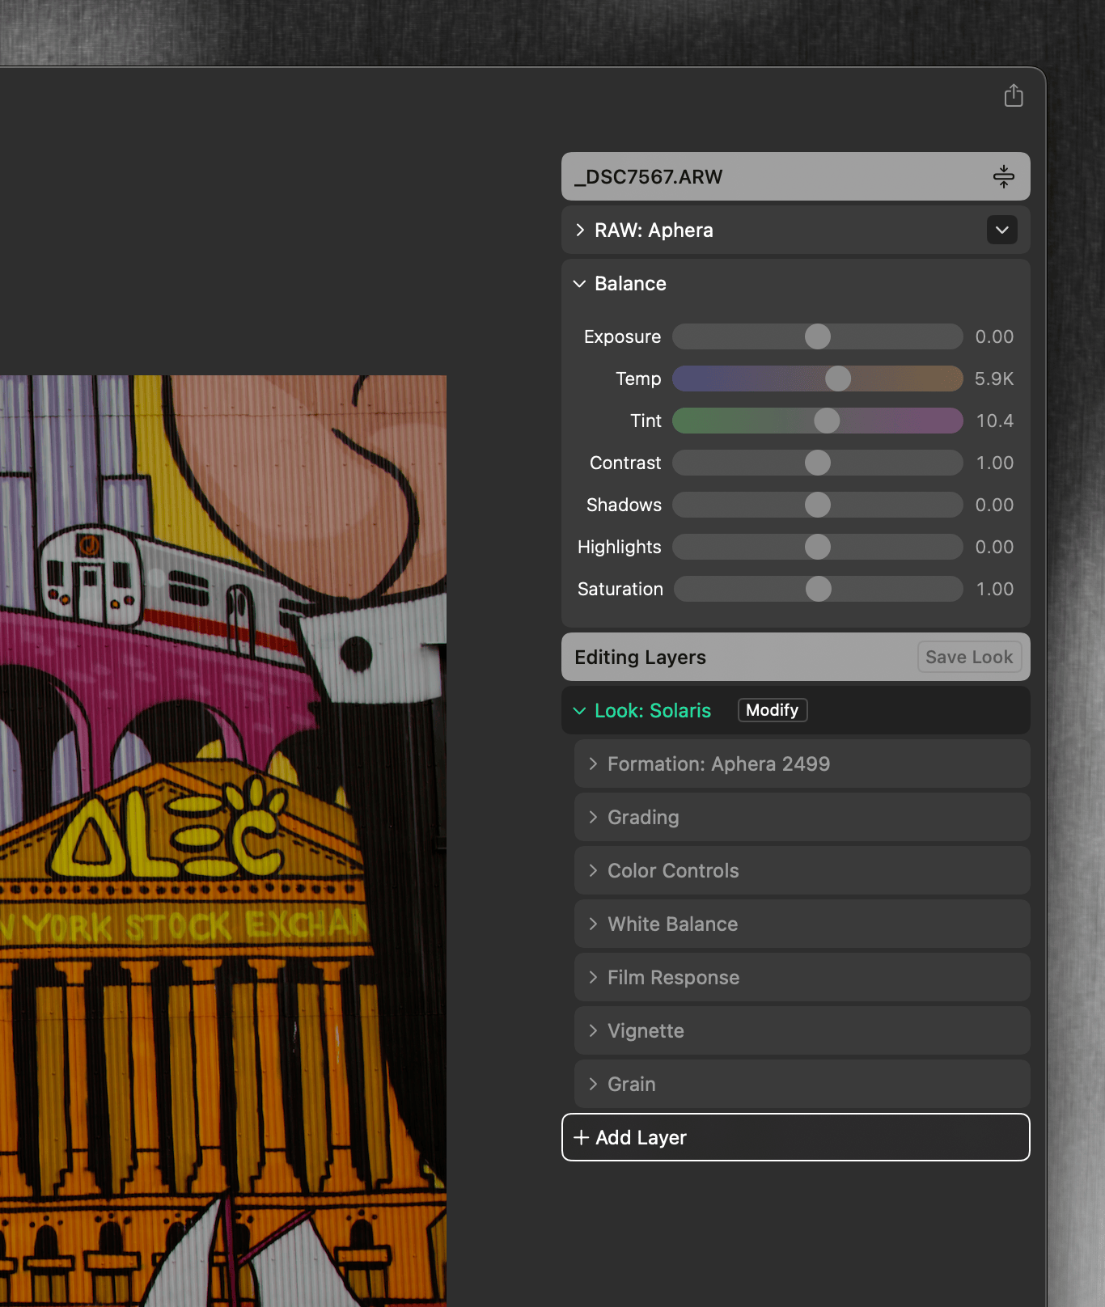1105x1307 pixels.
Task: Click the Contrast slider knob
Action: click(818, 463)
